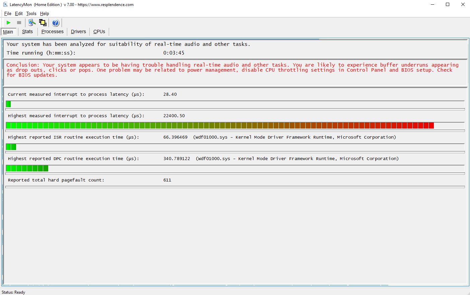The height and width of the screenshot is (295, 470).
Task: Click the highest DPC execution time bar
Action: pyautogui.click(x=235, y=168)
